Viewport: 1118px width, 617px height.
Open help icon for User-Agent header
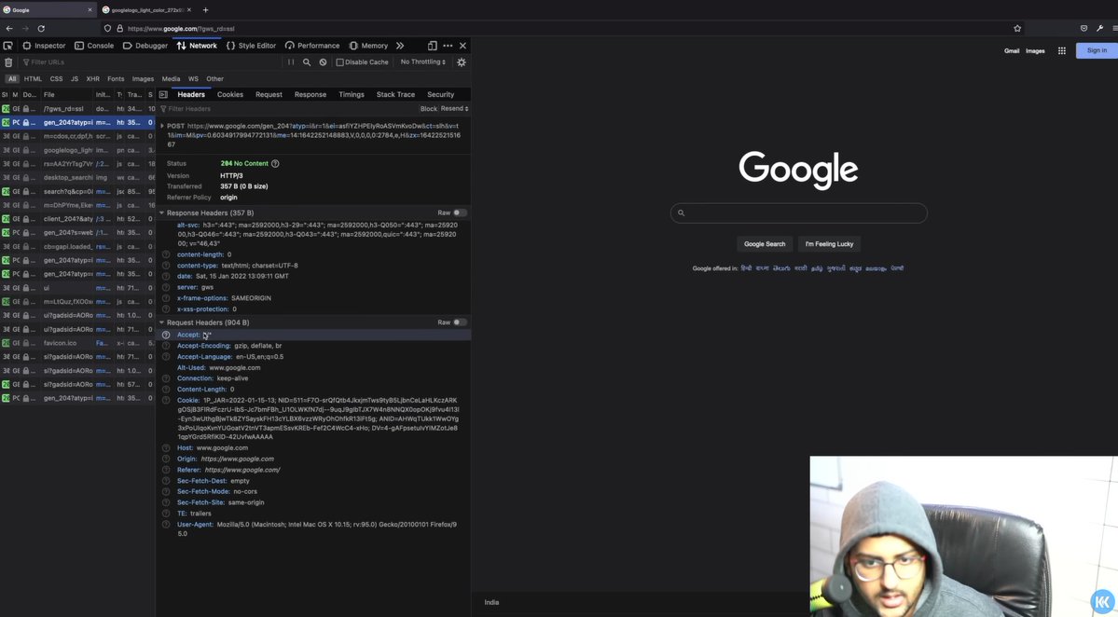pos(166,525)
